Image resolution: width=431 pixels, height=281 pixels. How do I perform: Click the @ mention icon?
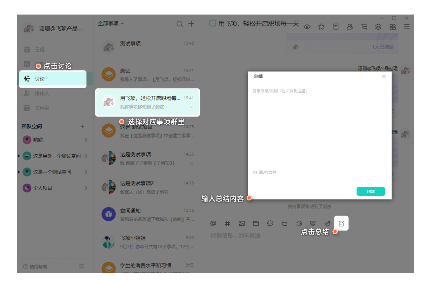click(213, 223)
